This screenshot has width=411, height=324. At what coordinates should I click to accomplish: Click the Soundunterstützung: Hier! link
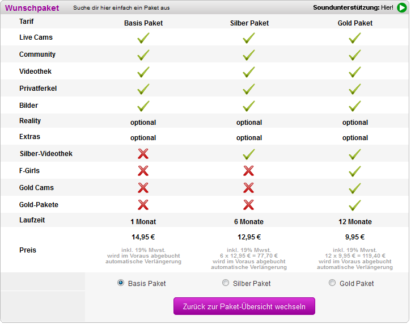point(353,7)
